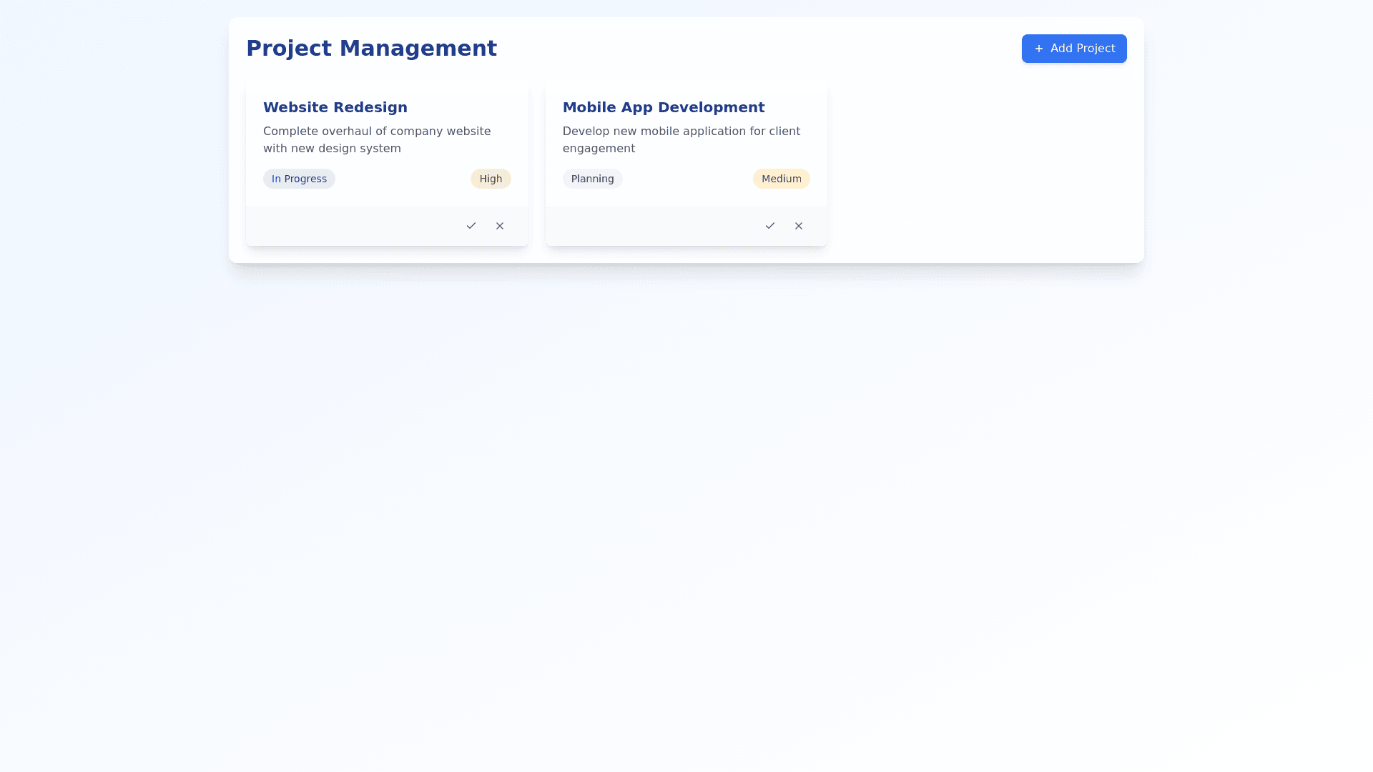Click the plus icon in Add Project
Screen dimensions: 1373x772
coord(1039,49)
